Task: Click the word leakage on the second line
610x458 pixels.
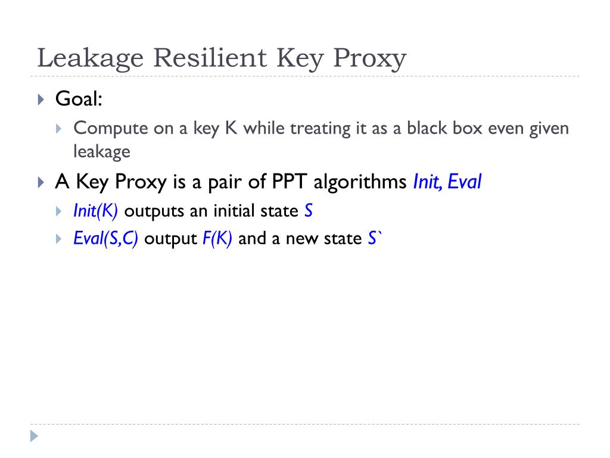Action: [x=102, y=151]
